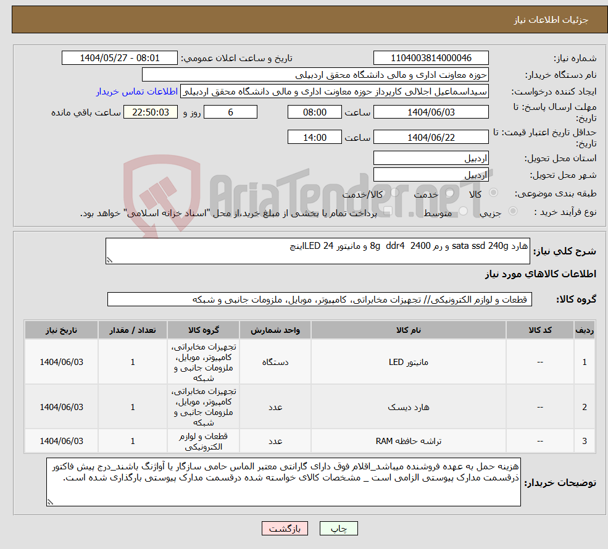Image resolution: width=608 pixels, height=549 pixels.
Task: Click the quantity cell for هارد دیسک
Action: 133,407
